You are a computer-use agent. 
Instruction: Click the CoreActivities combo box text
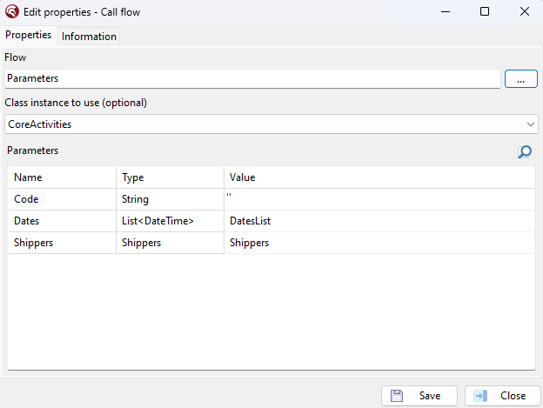pyautogui.click(x=39, y=124)
